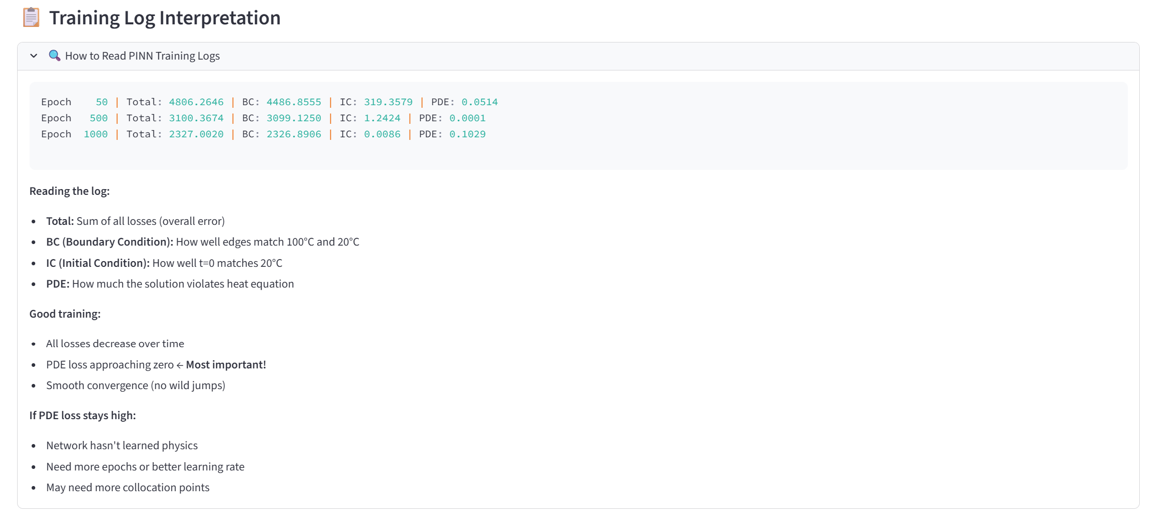Click the 'How to Read PINN Training Logs' label
This screenshot has height=514, width=1160.
[142, 56]
